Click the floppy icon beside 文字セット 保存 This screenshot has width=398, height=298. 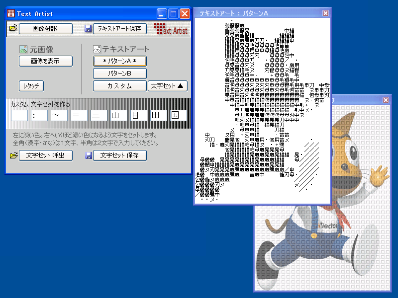[x=89, y=155]
